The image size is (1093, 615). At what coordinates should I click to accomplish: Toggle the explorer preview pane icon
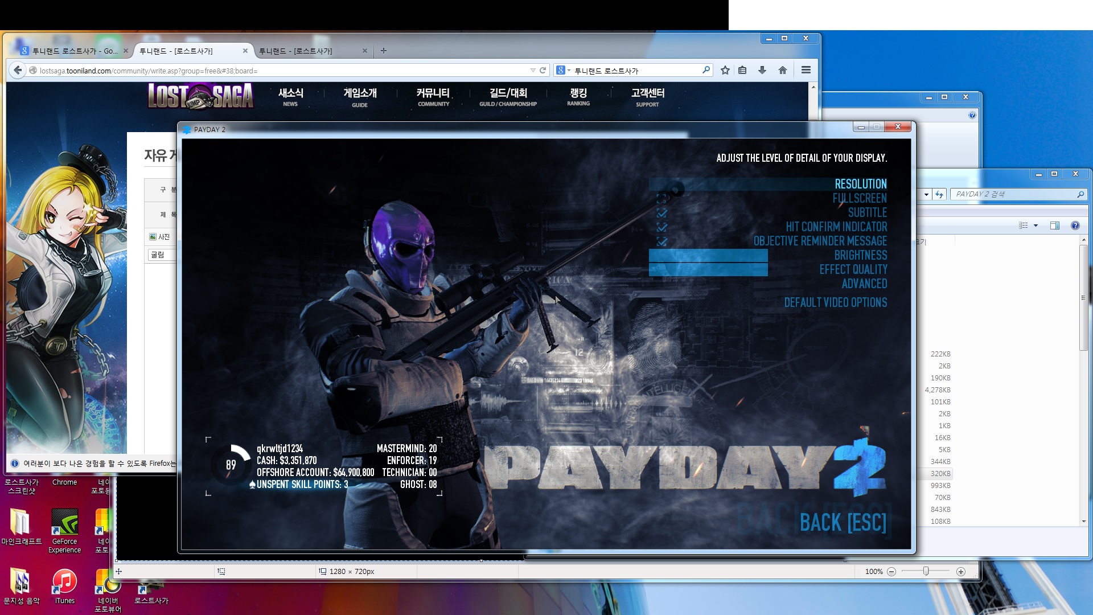1054,225
